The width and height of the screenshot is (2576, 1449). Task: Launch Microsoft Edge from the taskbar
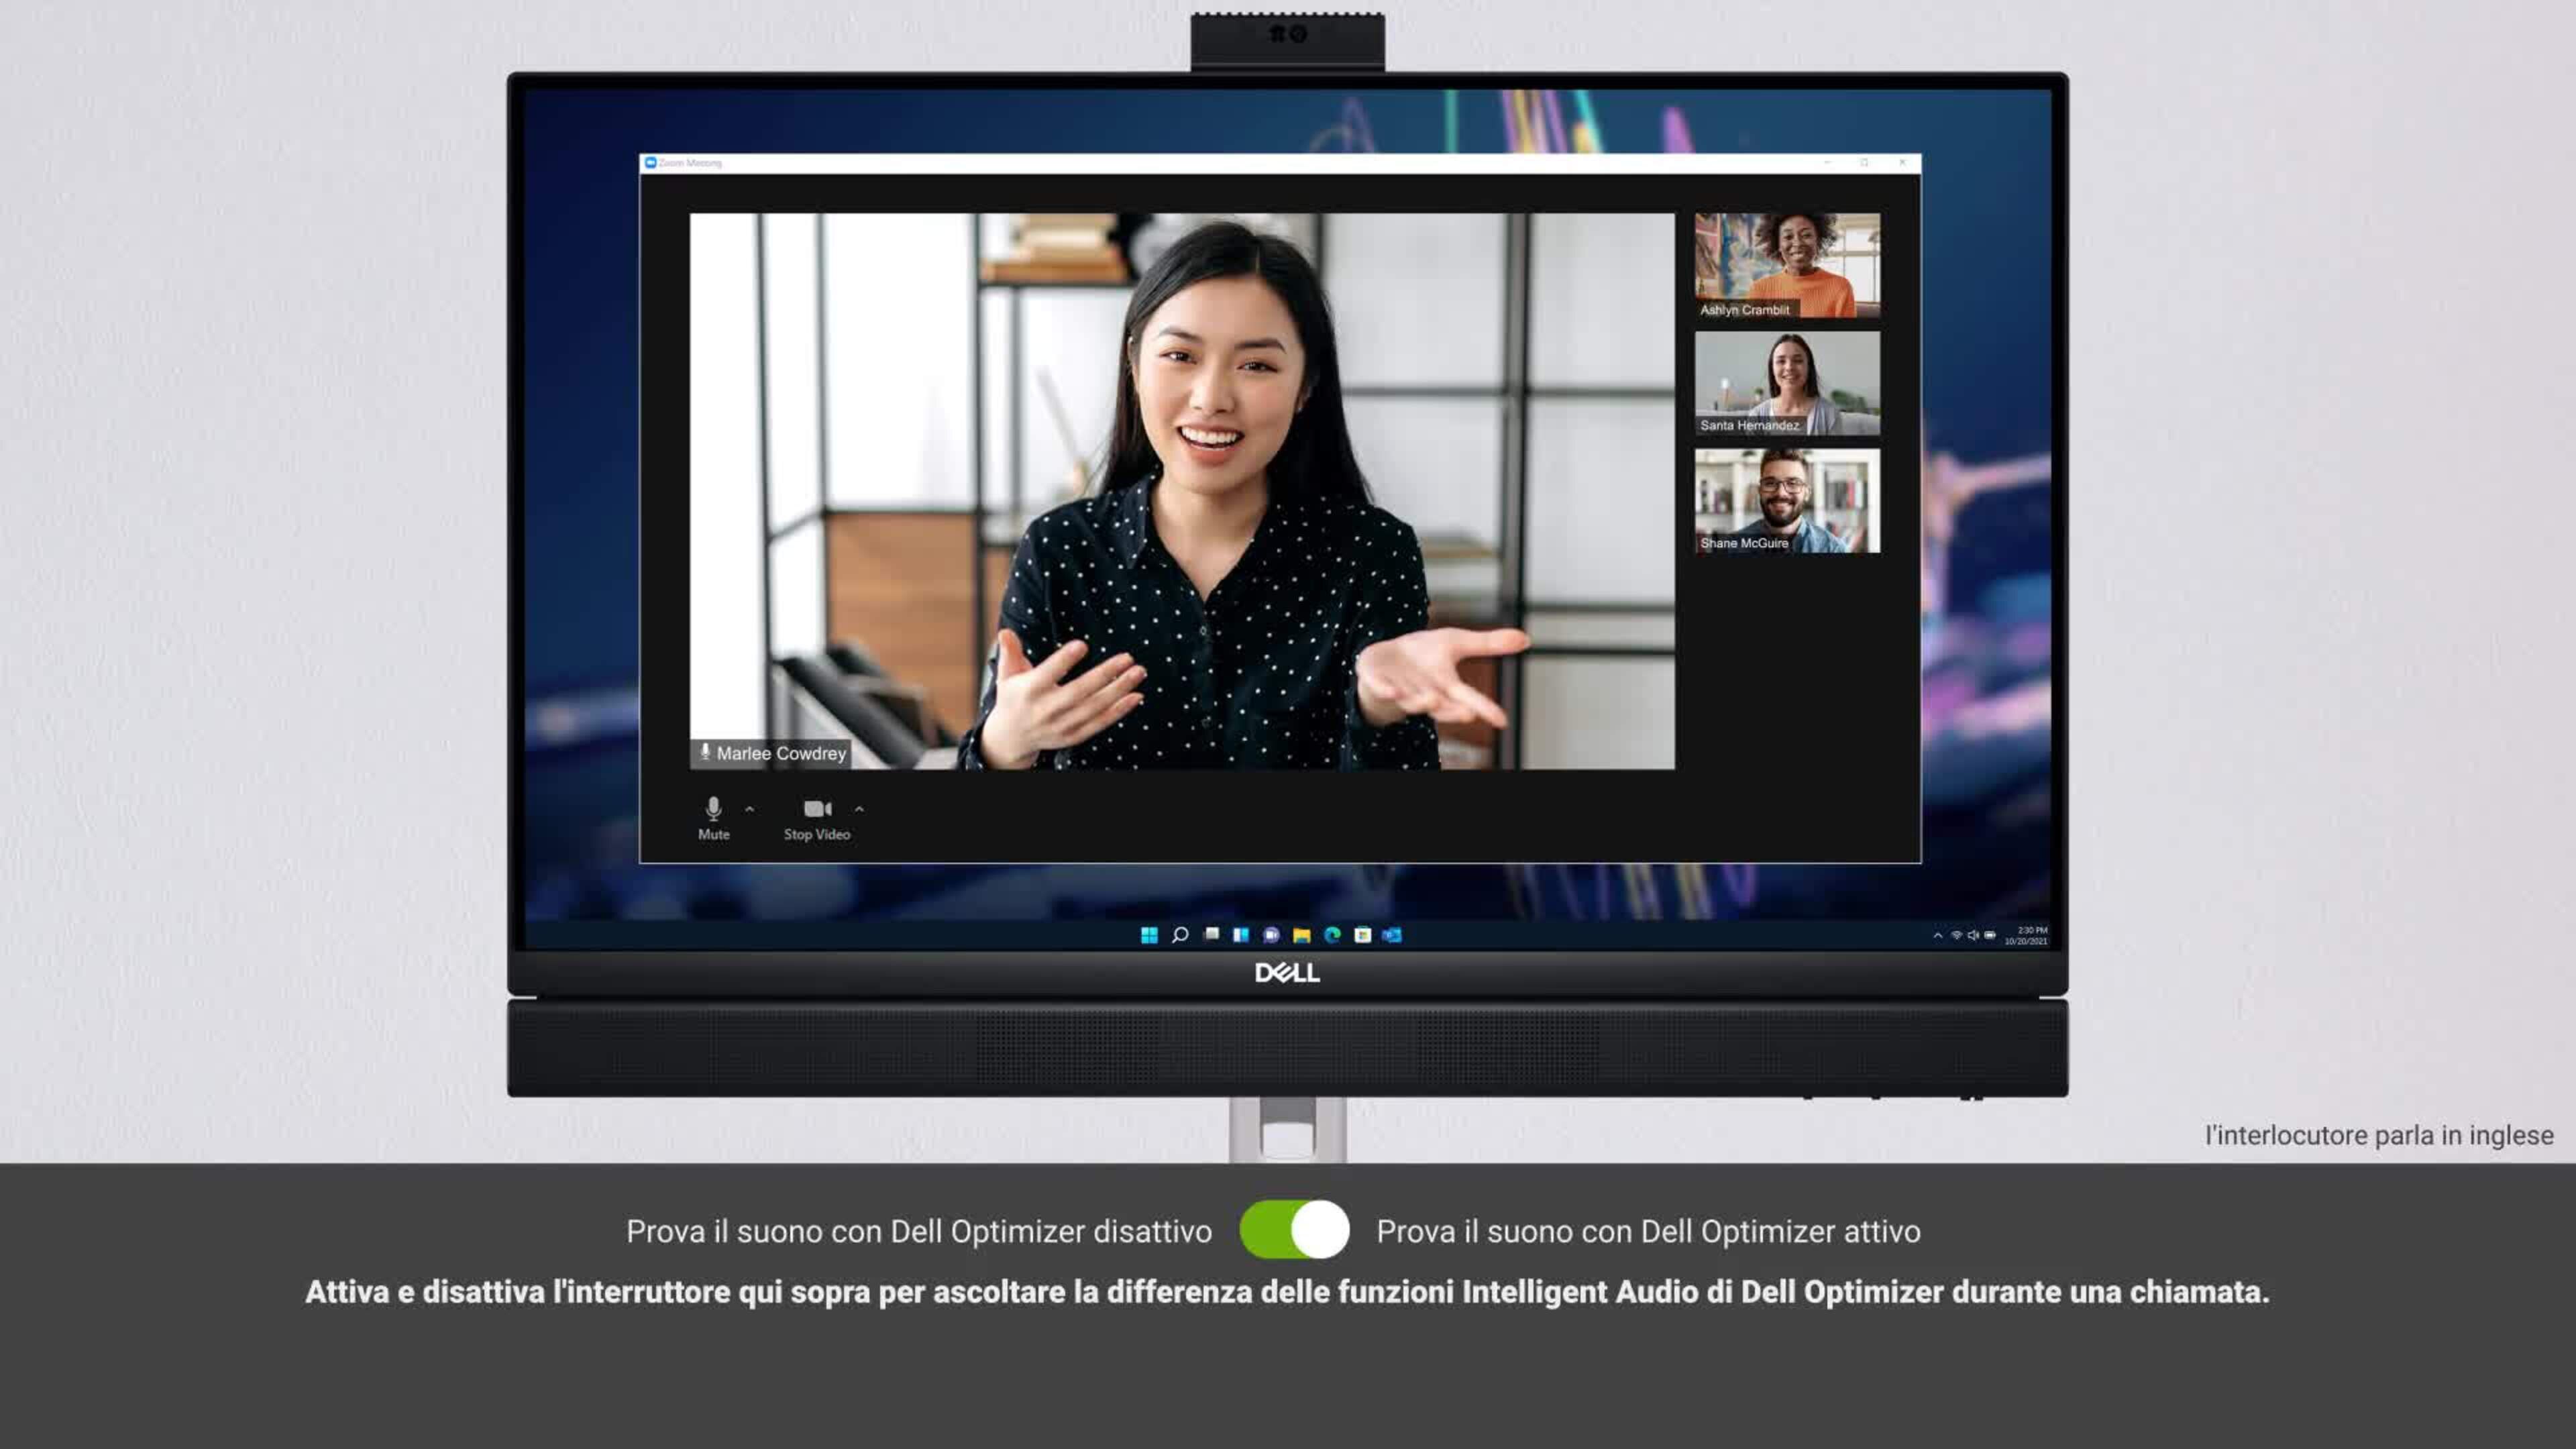(x=1332, y=935)
